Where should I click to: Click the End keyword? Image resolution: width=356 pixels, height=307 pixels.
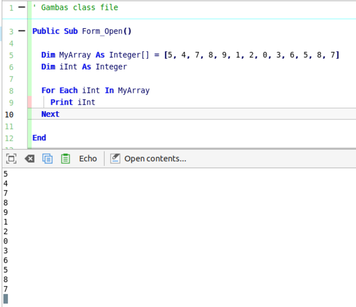(39, 138)
